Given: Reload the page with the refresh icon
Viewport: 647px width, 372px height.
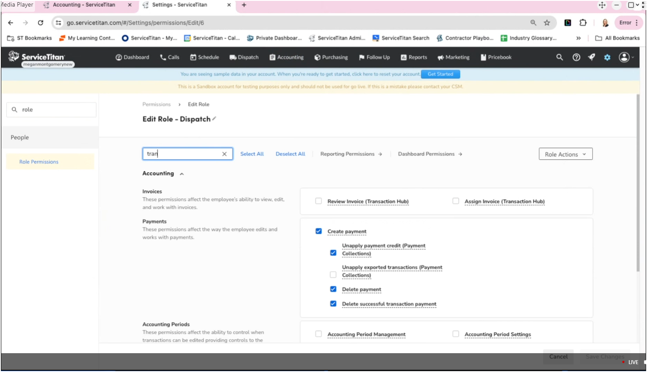Looking at the screenshot, I should [x=41, y=23].
